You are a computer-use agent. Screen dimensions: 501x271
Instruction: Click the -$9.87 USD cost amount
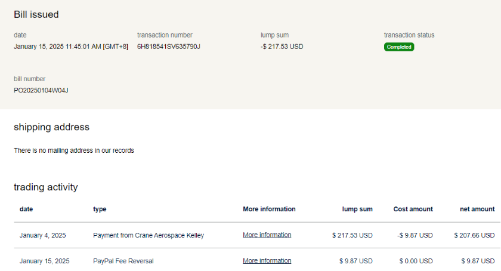415,235
